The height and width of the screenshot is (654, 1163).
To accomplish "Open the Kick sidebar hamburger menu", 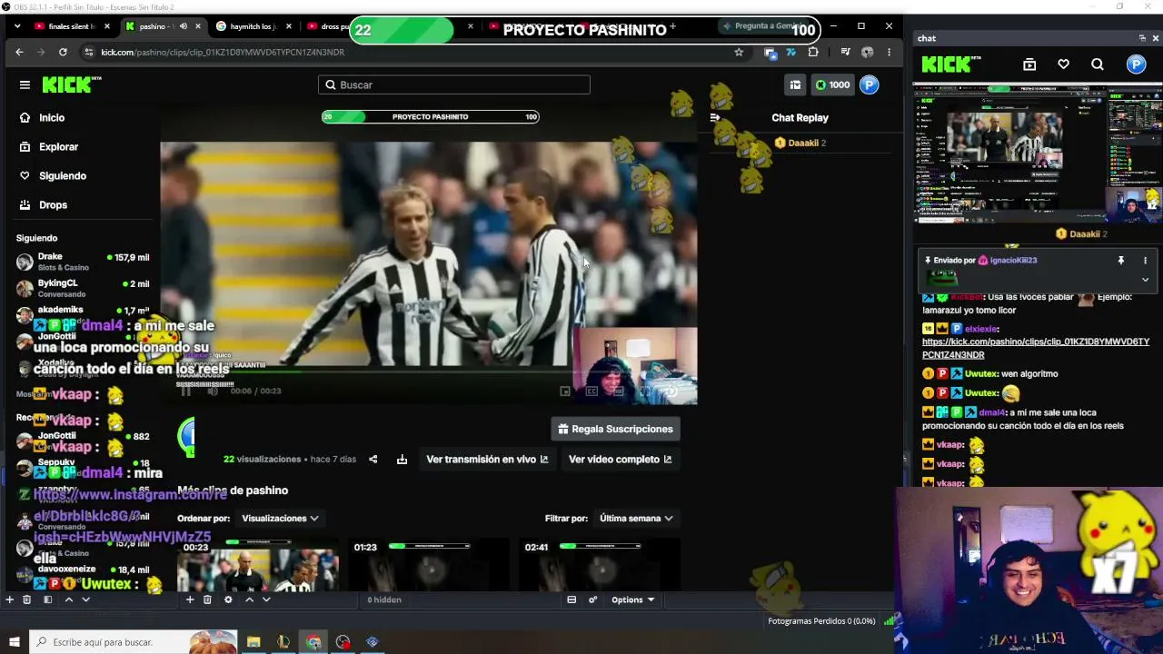I will coord(25,84).
